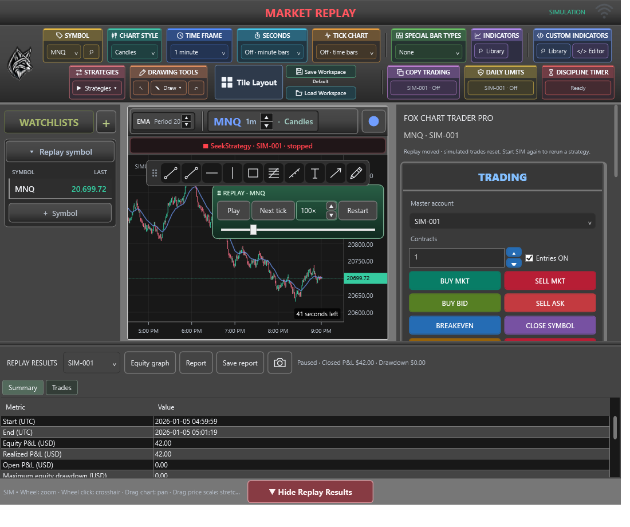
Task: Increase the replay speed 100x
Action: tap(331, 206)
